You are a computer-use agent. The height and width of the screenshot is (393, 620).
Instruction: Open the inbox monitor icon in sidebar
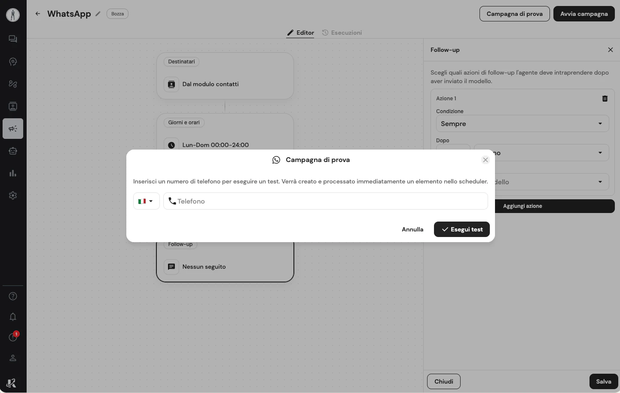coord(13,106)
